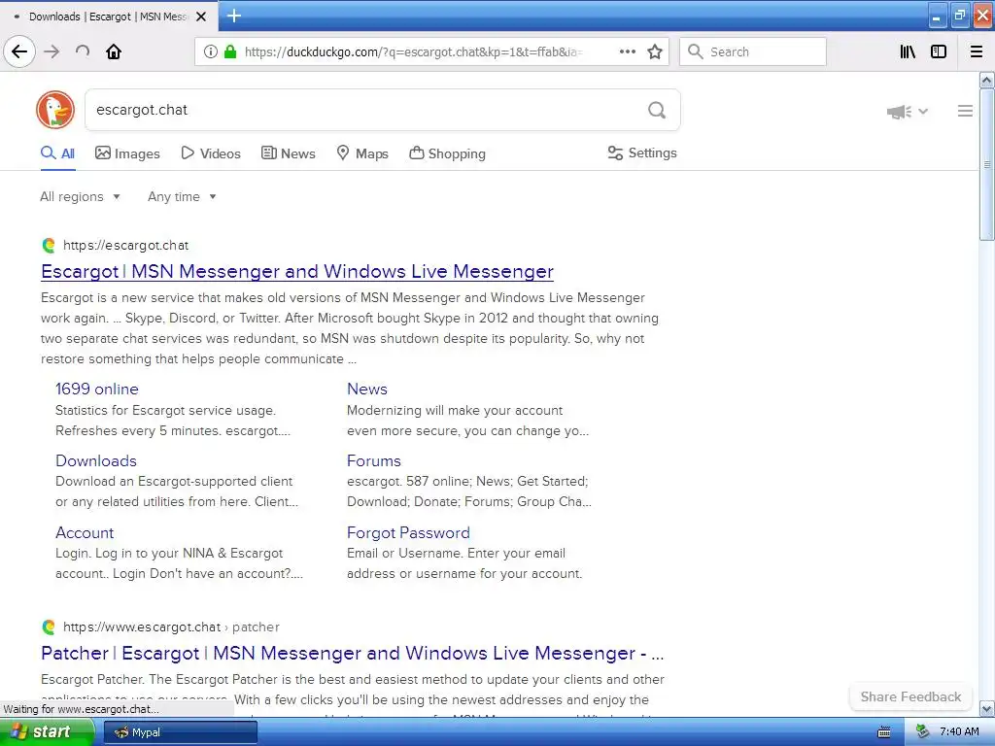Switch to the News tab
995x746 pixels.
pyautogui.click(x=288, y=153)
